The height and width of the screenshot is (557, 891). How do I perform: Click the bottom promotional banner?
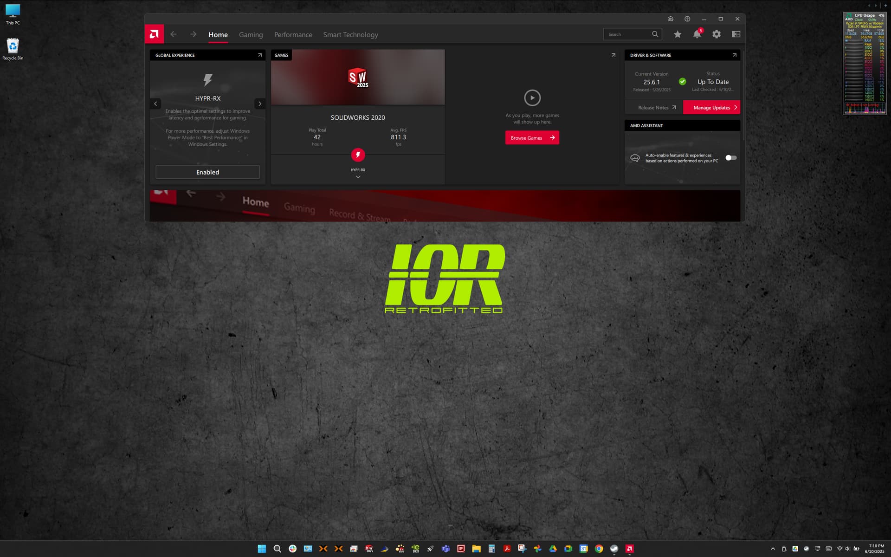tap(445, 206)
